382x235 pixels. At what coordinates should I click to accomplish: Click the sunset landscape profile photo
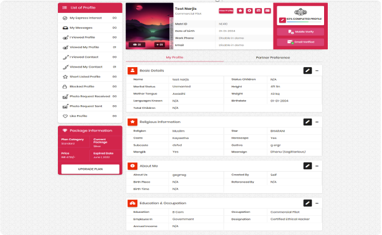pyautogui.click(x=149, y=26)
